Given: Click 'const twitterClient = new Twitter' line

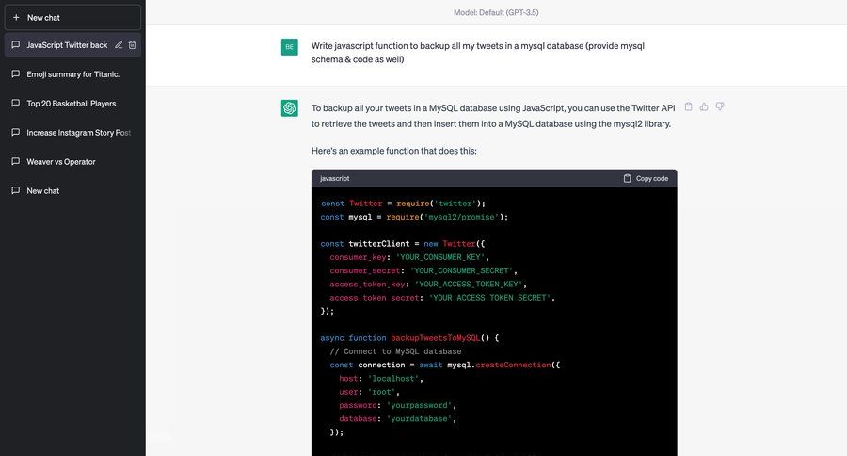Looking at the screenshot, I should click(x=403, y=244).
